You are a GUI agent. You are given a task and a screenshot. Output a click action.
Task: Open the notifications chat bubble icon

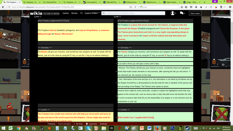182,13
